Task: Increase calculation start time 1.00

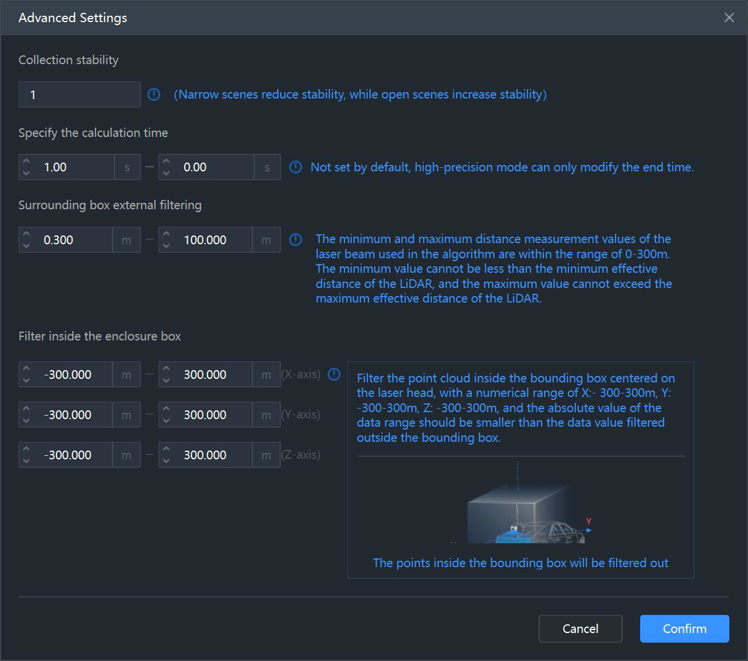Action: pyautogui.click(x=26, y=161)
